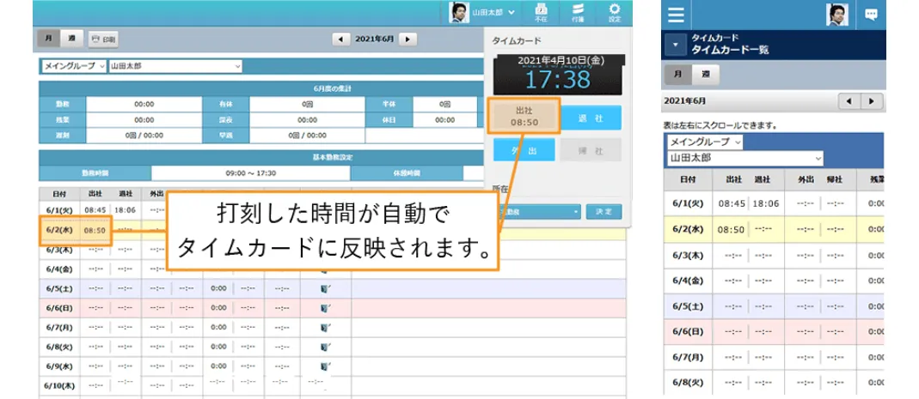Image resolution: width=919 pixels, height=399 pixels.
Task: Go to next month after 2021年6月
Action: click(407, 39)
